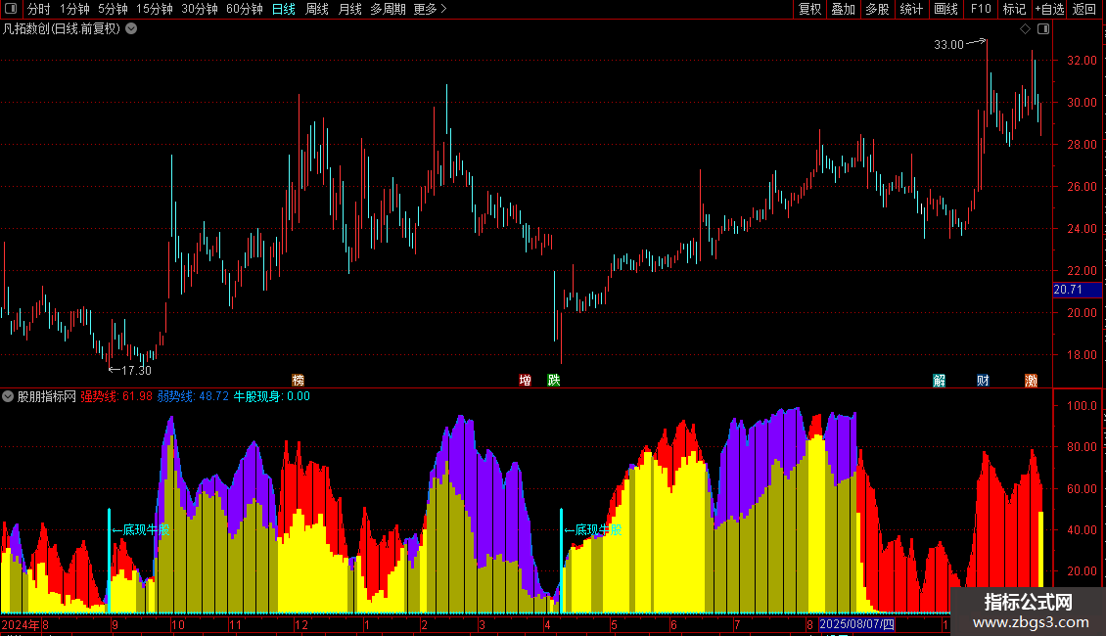Screen dimensions: 1106x636
Task: Click the 财 event marker
Action: pyautogui.click(x=983, y=380)
